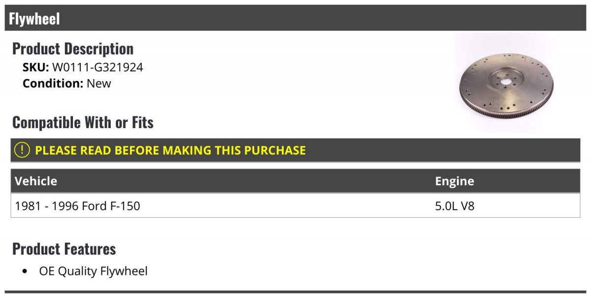Click the 'OE Quality Flywheel' feature text
This screenshot has height=298, width=591.
93,271
